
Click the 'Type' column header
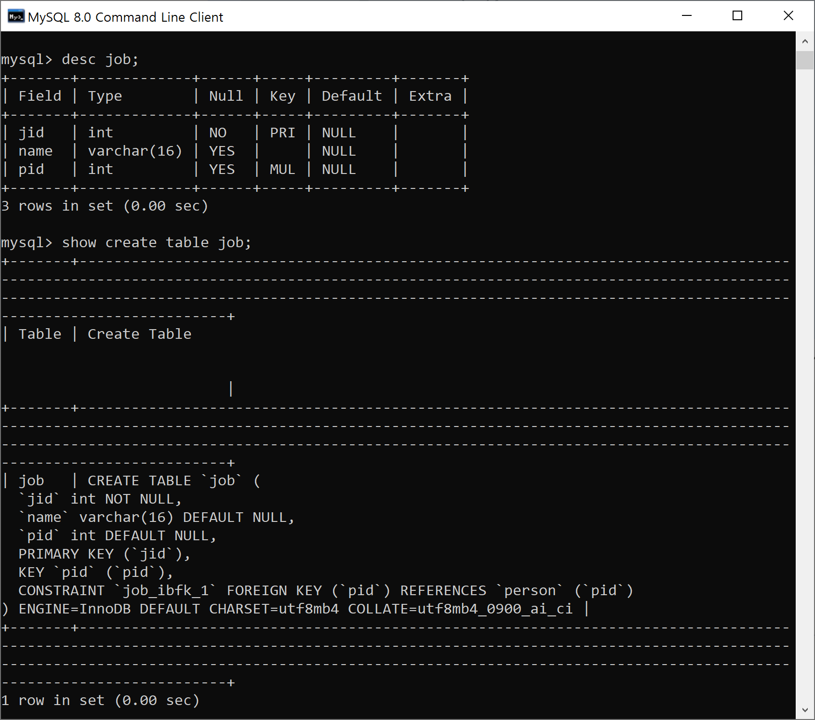105,96
